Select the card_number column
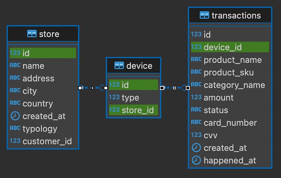Screen dimensions: 281x178 (230, 123)
